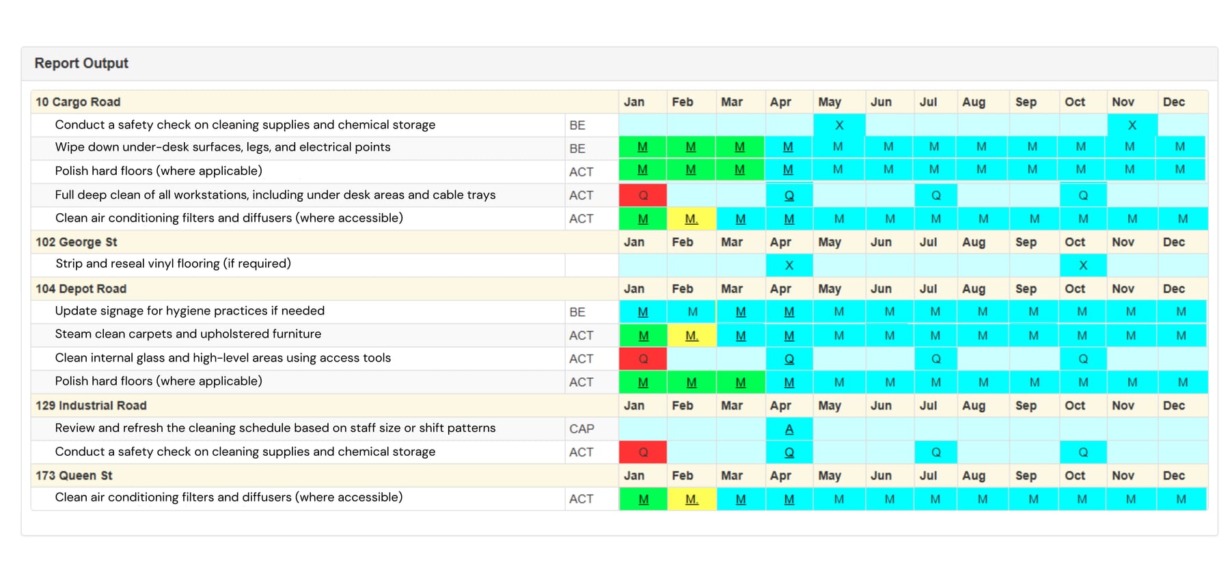Click the Update signage for hygiene practices task

(x=190, y=310)
